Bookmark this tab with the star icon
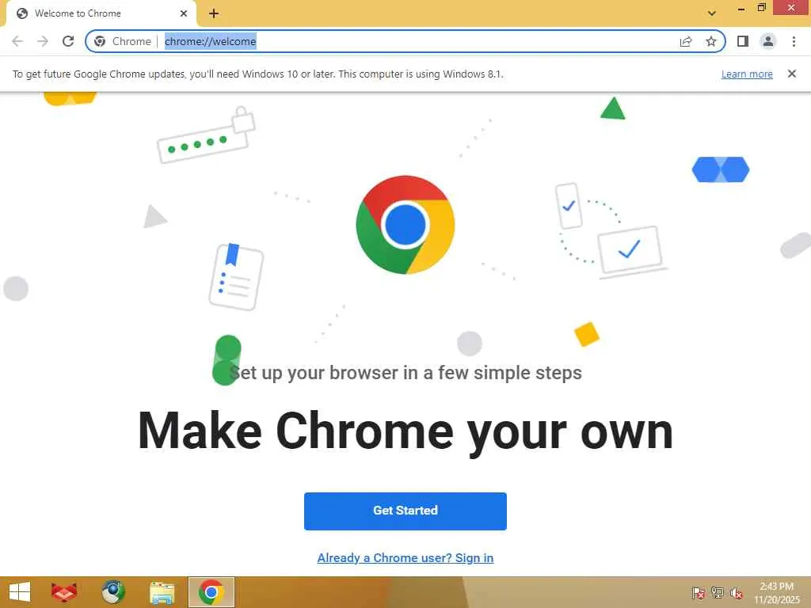This screenshot has width=811, height=608. tap(711, 41)
